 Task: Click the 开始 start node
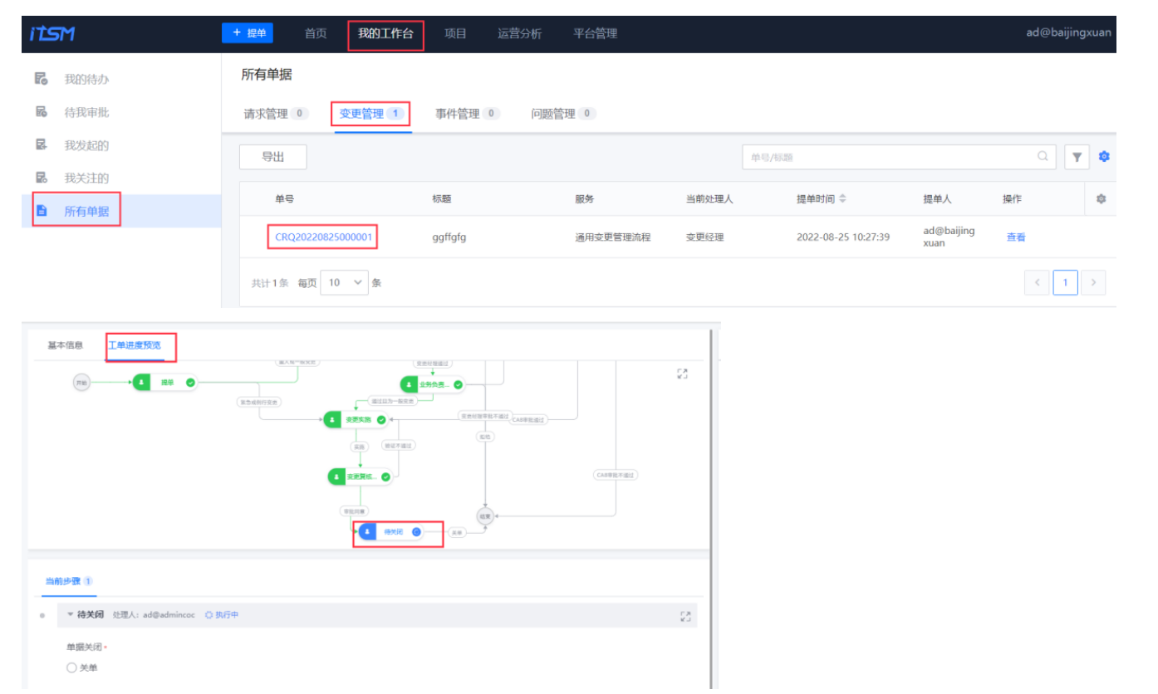click(x=81, y=383)
